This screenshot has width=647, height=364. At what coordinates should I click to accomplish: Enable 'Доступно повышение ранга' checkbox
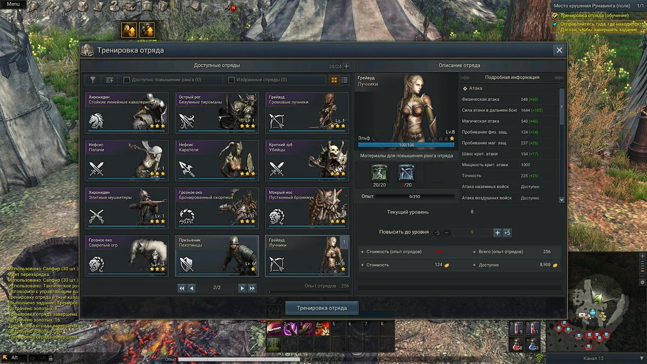tap(127, 80)
